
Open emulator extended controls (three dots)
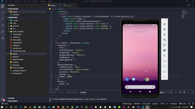point(165,77)
